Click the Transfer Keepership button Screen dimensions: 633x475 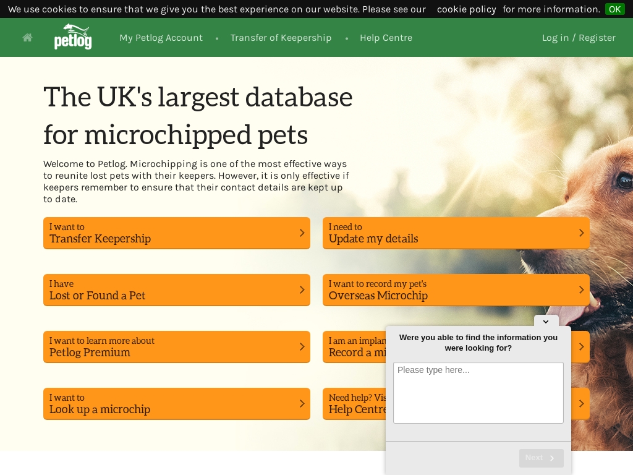177,233
